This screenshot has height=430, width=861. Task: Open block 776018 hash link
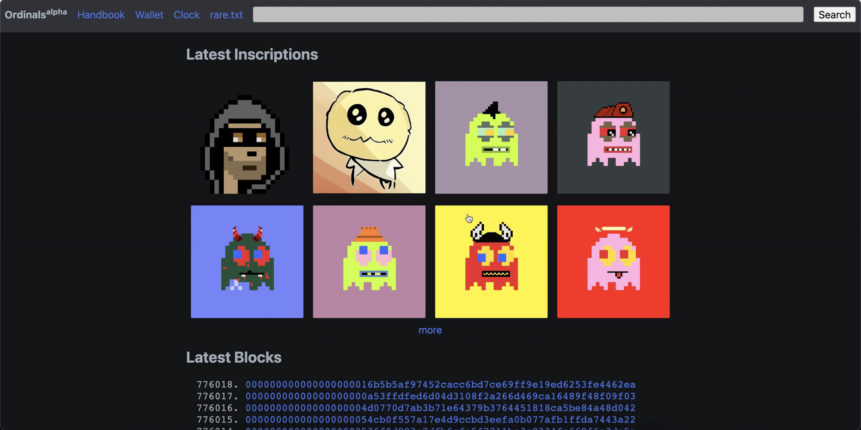(x=440, y=384)
